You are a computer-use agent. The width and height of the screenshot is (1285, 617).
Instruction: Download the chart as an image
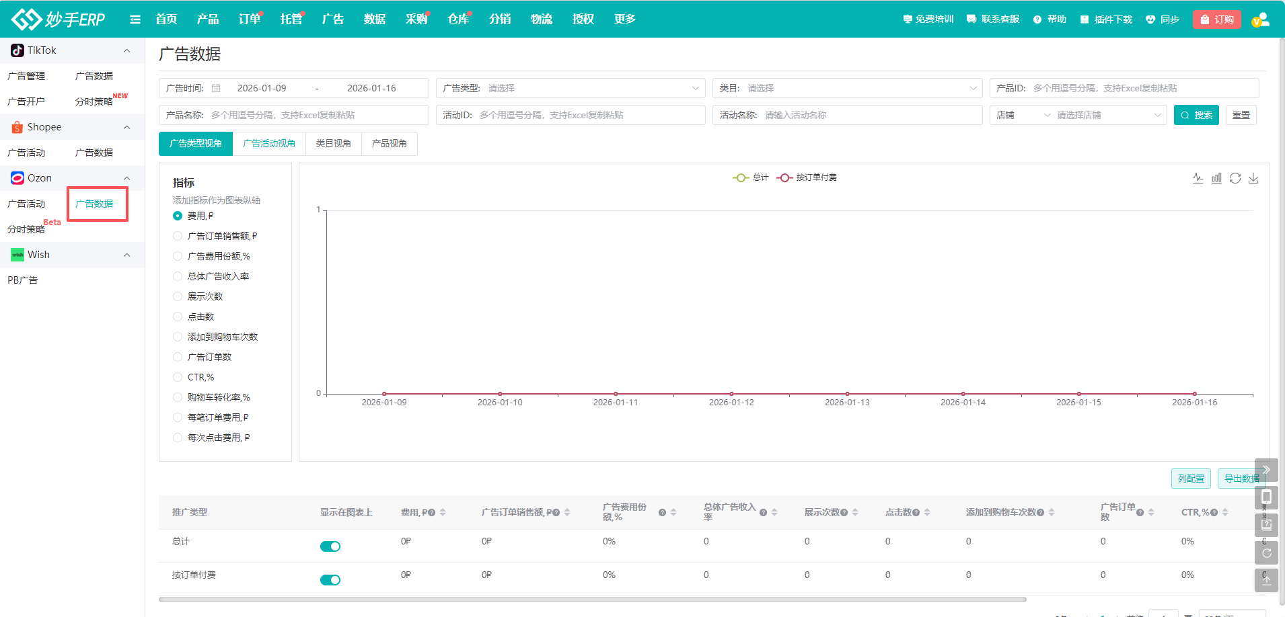[x=1253, y=178]
